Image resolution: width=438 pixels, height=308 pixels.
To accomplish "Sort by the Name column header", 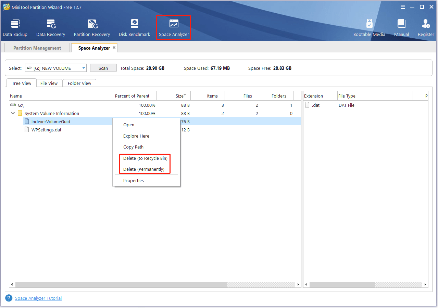I will point(57,96).
